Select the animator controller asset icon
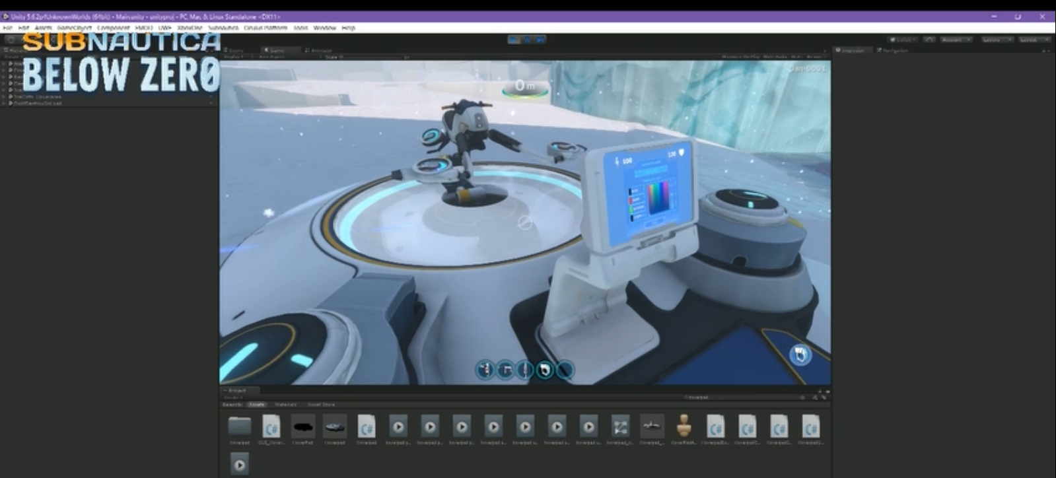Image resolution: width=1056 pixels, height=478 pixels. coord(620,427)
